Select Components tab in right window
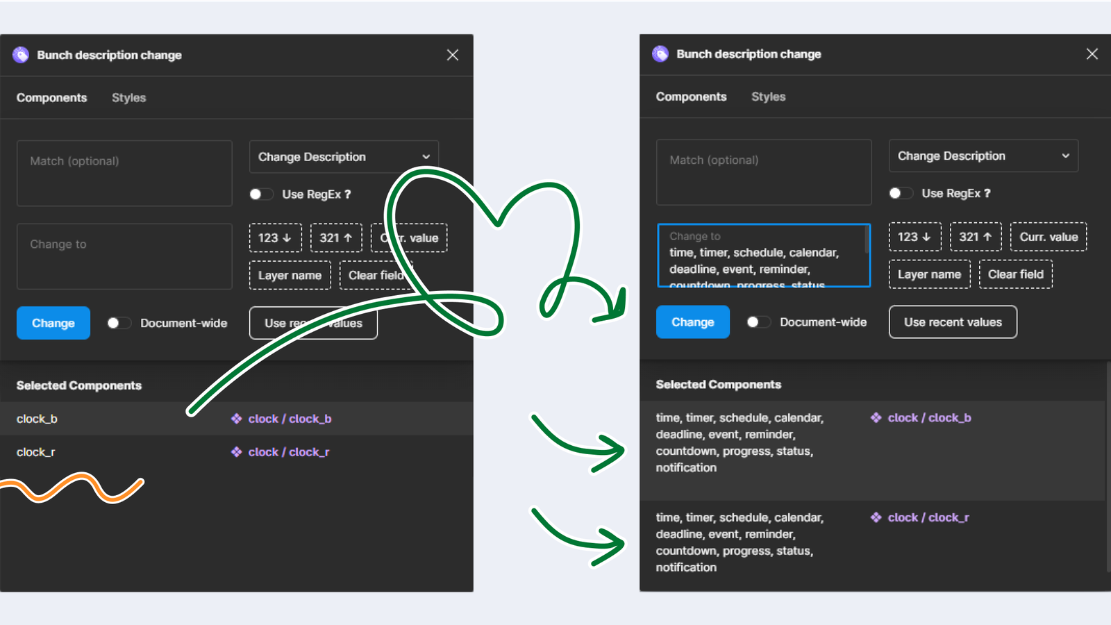1111x625 pixels. [692, 97]
